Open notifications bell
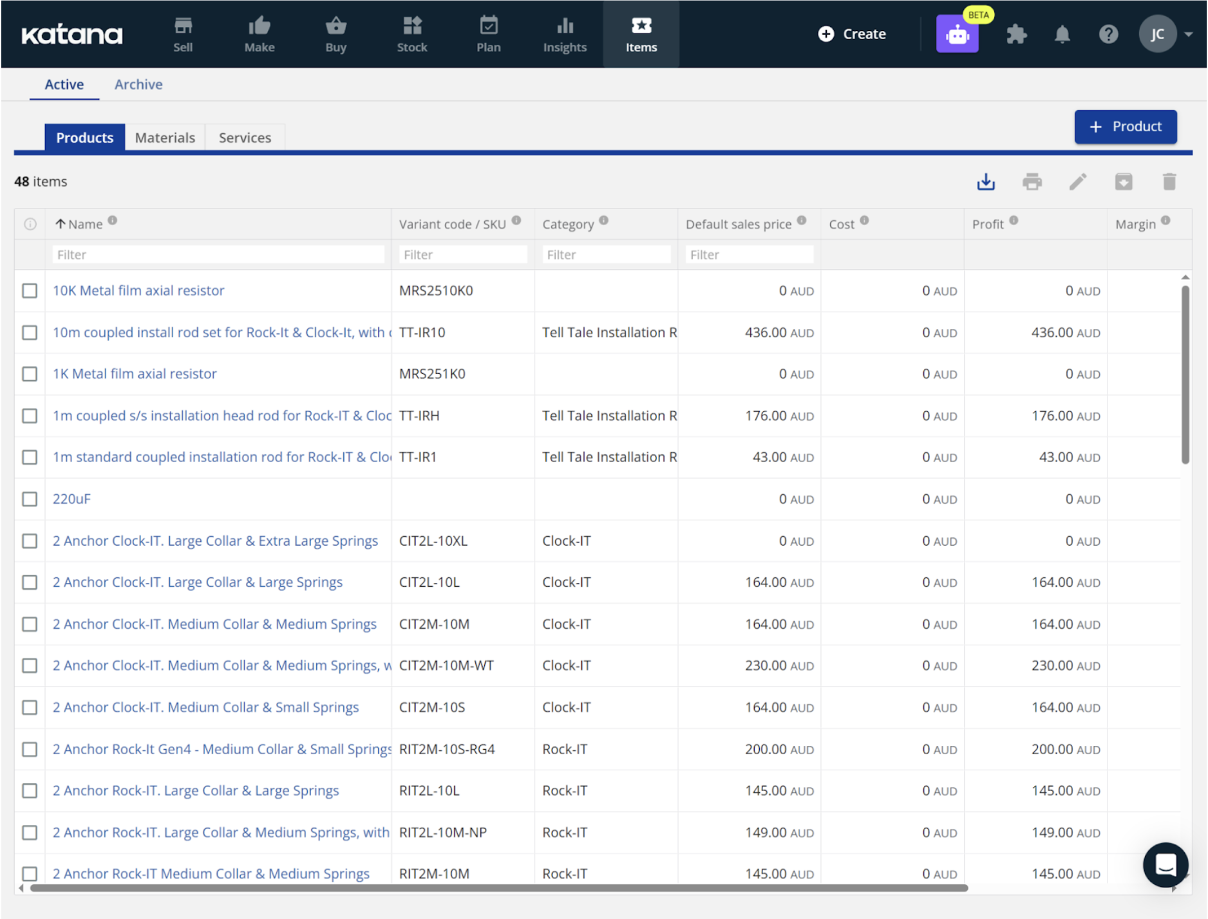 [1062, 34]
